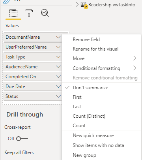
Task: Open DocumentName field dropdown arrow
Action: (x=58, y=37)
